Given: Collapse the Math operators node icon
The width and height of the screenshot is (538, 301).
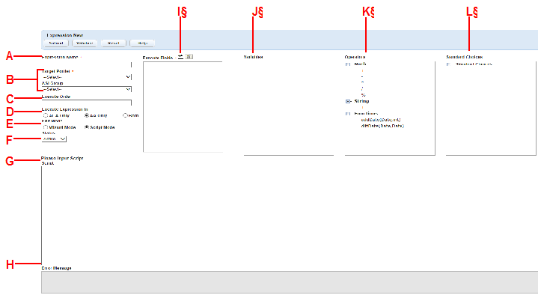Looking at the screenshot, I should 348,64.
